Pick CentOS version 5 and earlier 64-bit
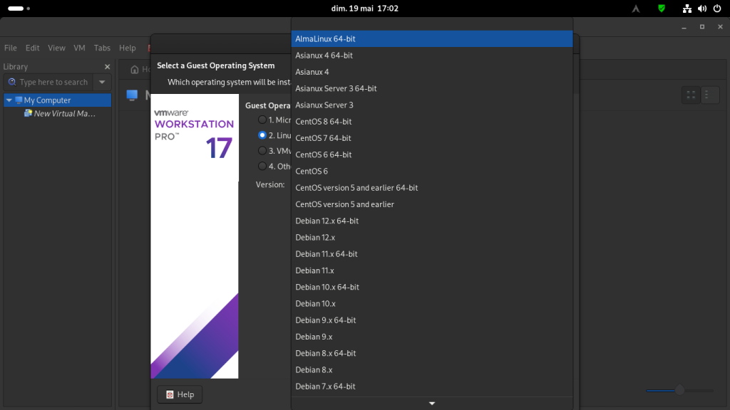 (x=431, y=188)
